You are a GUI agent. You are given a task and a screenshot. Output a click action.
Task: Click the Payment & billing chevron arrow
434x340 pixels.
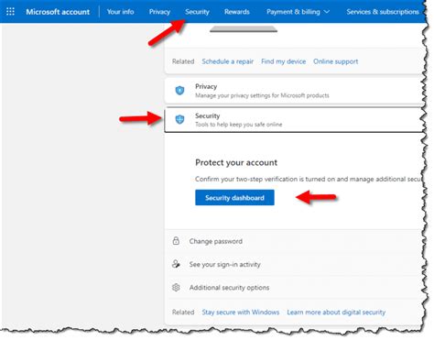pyautogui.click(x=327, y=12)
